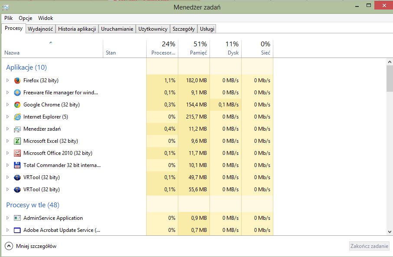The image size is (393, 257).
Task: Switch to the Szczegóły tab
Action: pyautogui.click(x=183, y=29)
